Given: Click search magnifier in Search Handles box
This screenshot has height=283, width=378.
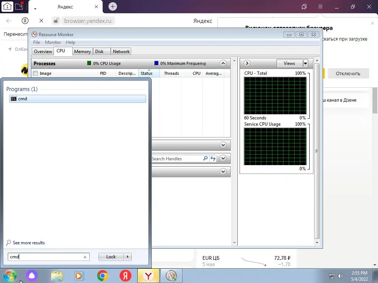Looking at the screenshot, I should 205,158.
